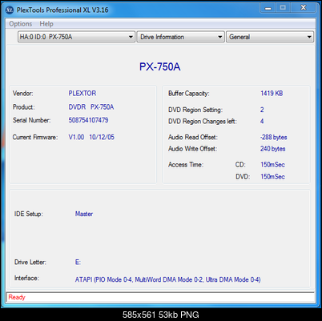Click the DVD access time 150mSec value
Screen dimensions: 322x321
[272, 177]
